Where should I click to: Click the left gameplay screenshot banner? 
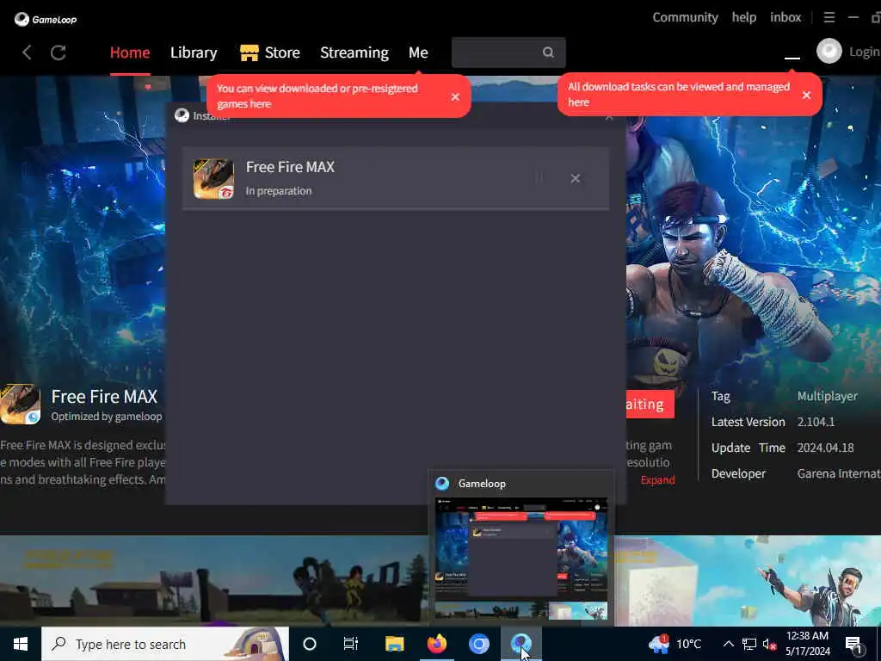tap(213, 581)
